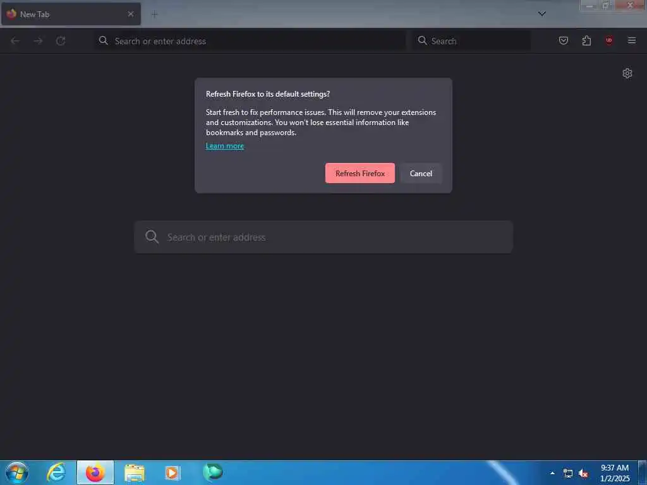Click the Refresh Firefox button
This screenshot has height=485, width=647.
coord(360,173)
